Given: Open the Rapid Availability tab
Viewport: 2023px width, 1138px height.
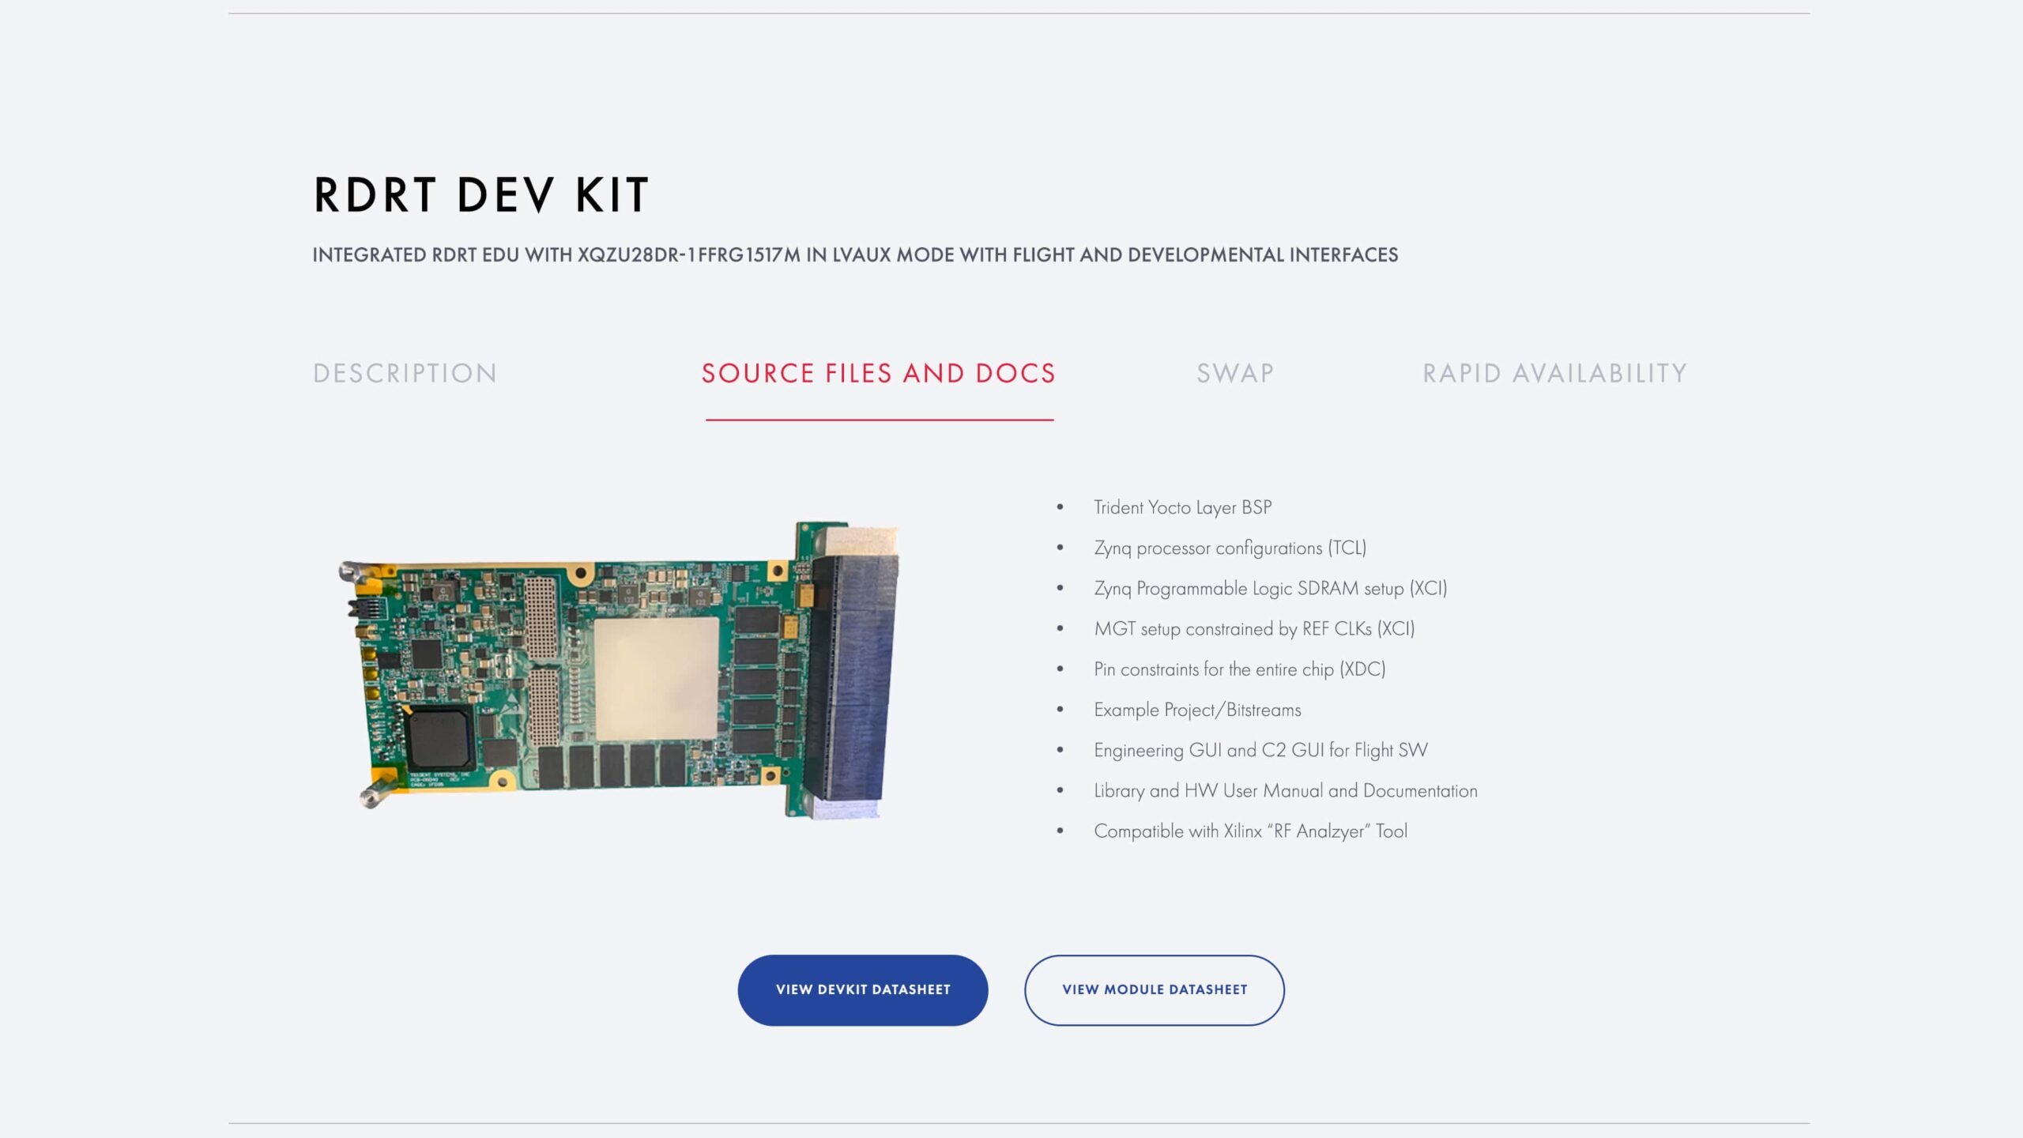Looking at the screenshot, I should point(1554,373).
